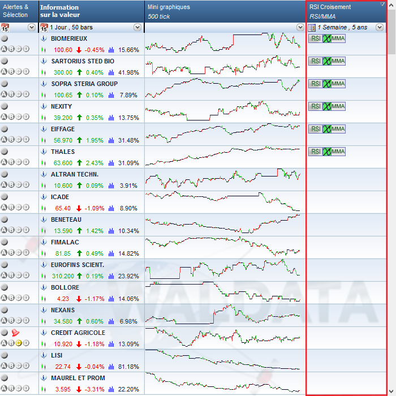
Task: Click candlestick icon in MAUREL ET PROM row
Action: [44, 389]
